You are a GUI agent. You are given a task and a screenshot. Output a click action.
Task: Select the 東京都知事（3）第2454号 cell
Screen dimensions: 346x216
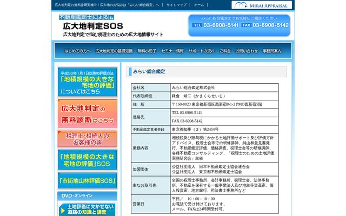[x=224, y=130]
